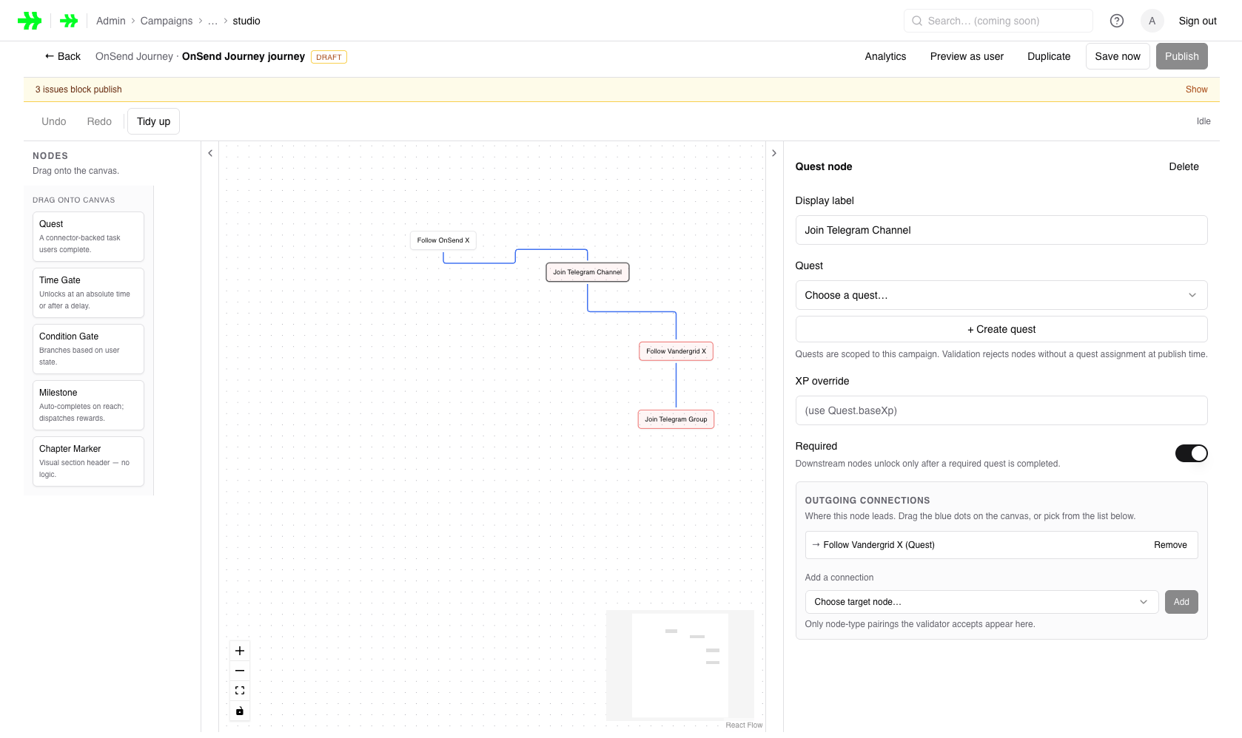Click Redo in the toolbar
The width and height of the screenshot is (1242, 738).
click(99, 121)
